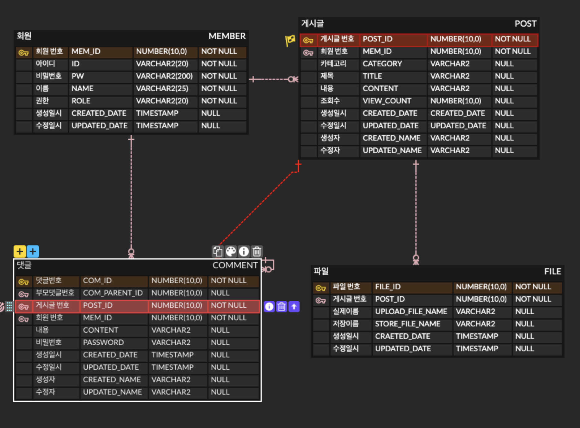580x428 pixels.
Task: Click the drag handle grid icon left of COMMENT POST_ID row
Action: coord(9,307)
